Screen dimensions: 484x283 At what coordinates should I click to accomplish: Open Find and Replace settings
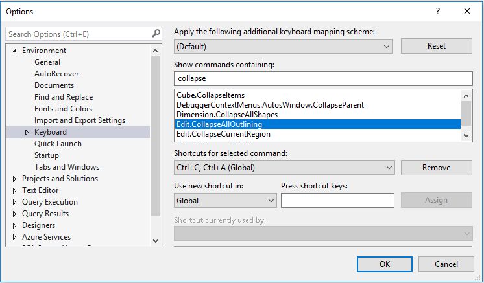point(64,97)
